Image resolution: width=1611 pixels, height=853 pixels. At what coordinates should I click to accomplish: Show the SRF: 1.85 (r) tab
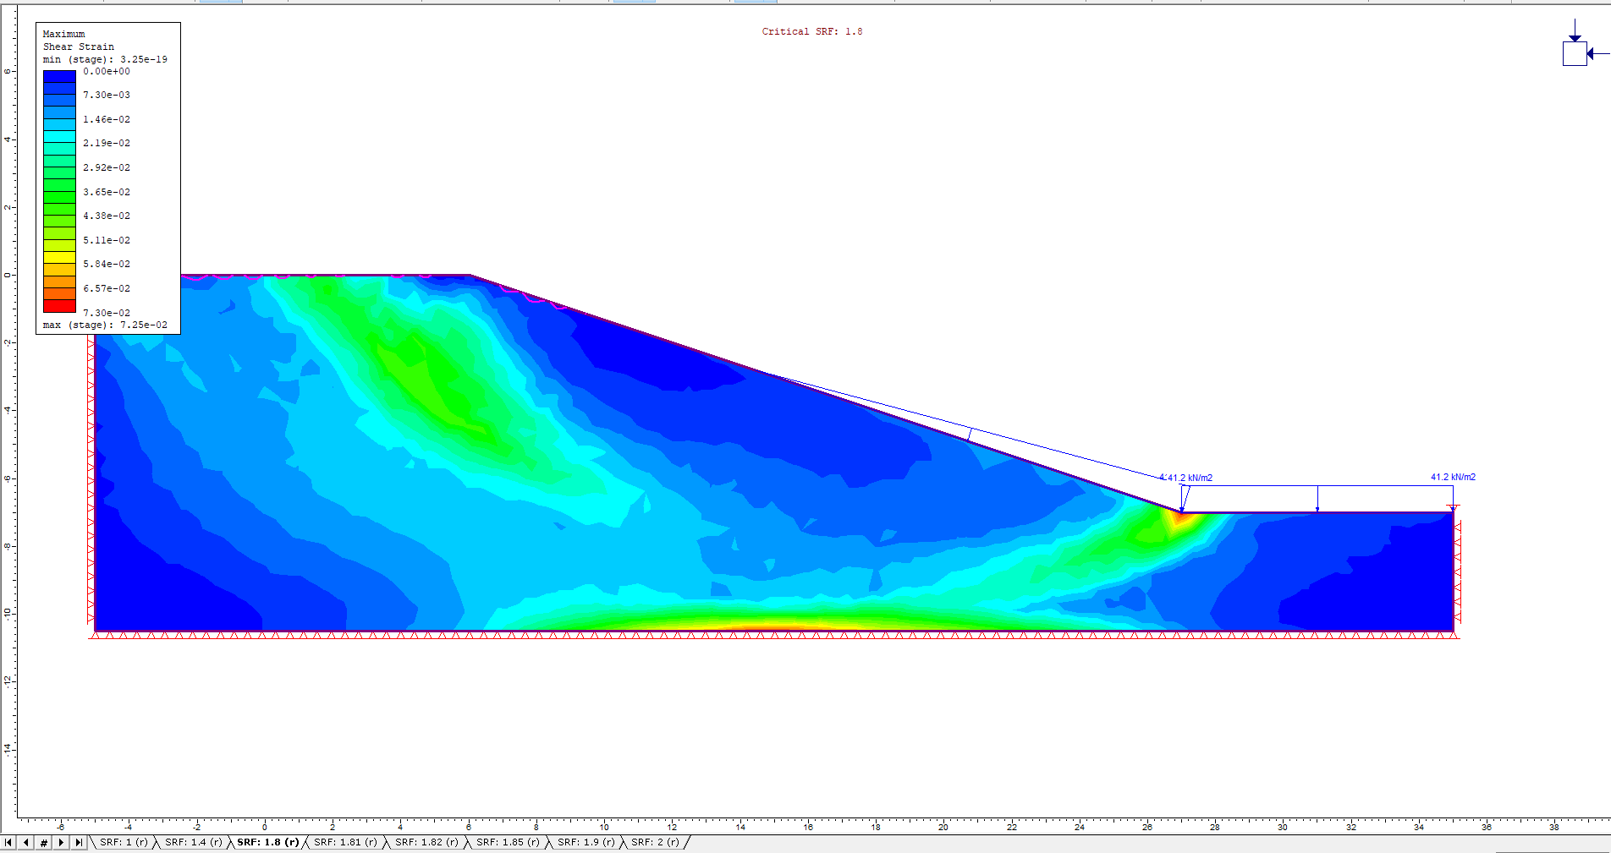click(x=508, y=842)
